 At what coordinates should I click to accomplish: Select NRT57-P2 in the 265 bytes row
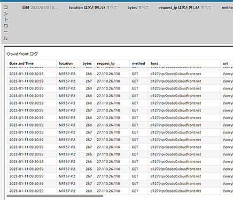67,74
